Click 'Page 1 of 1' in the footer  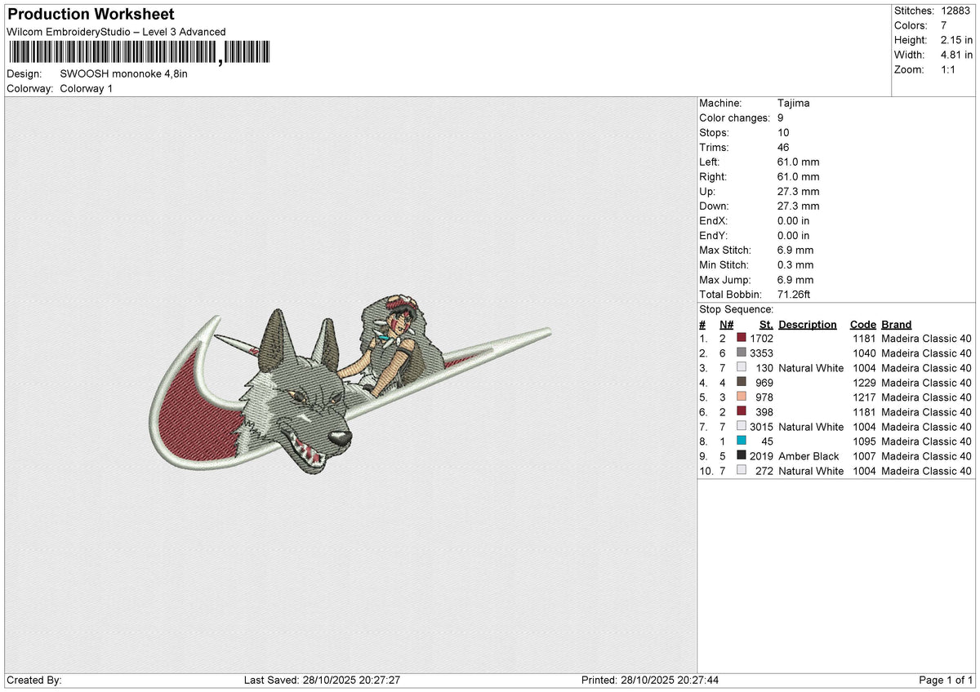(x=946, y=680)
